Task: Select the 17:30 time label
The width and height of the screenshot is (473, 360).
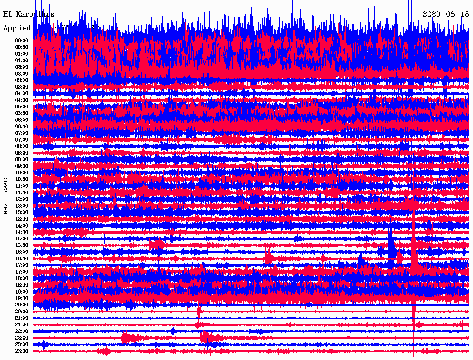Action: 22,272
